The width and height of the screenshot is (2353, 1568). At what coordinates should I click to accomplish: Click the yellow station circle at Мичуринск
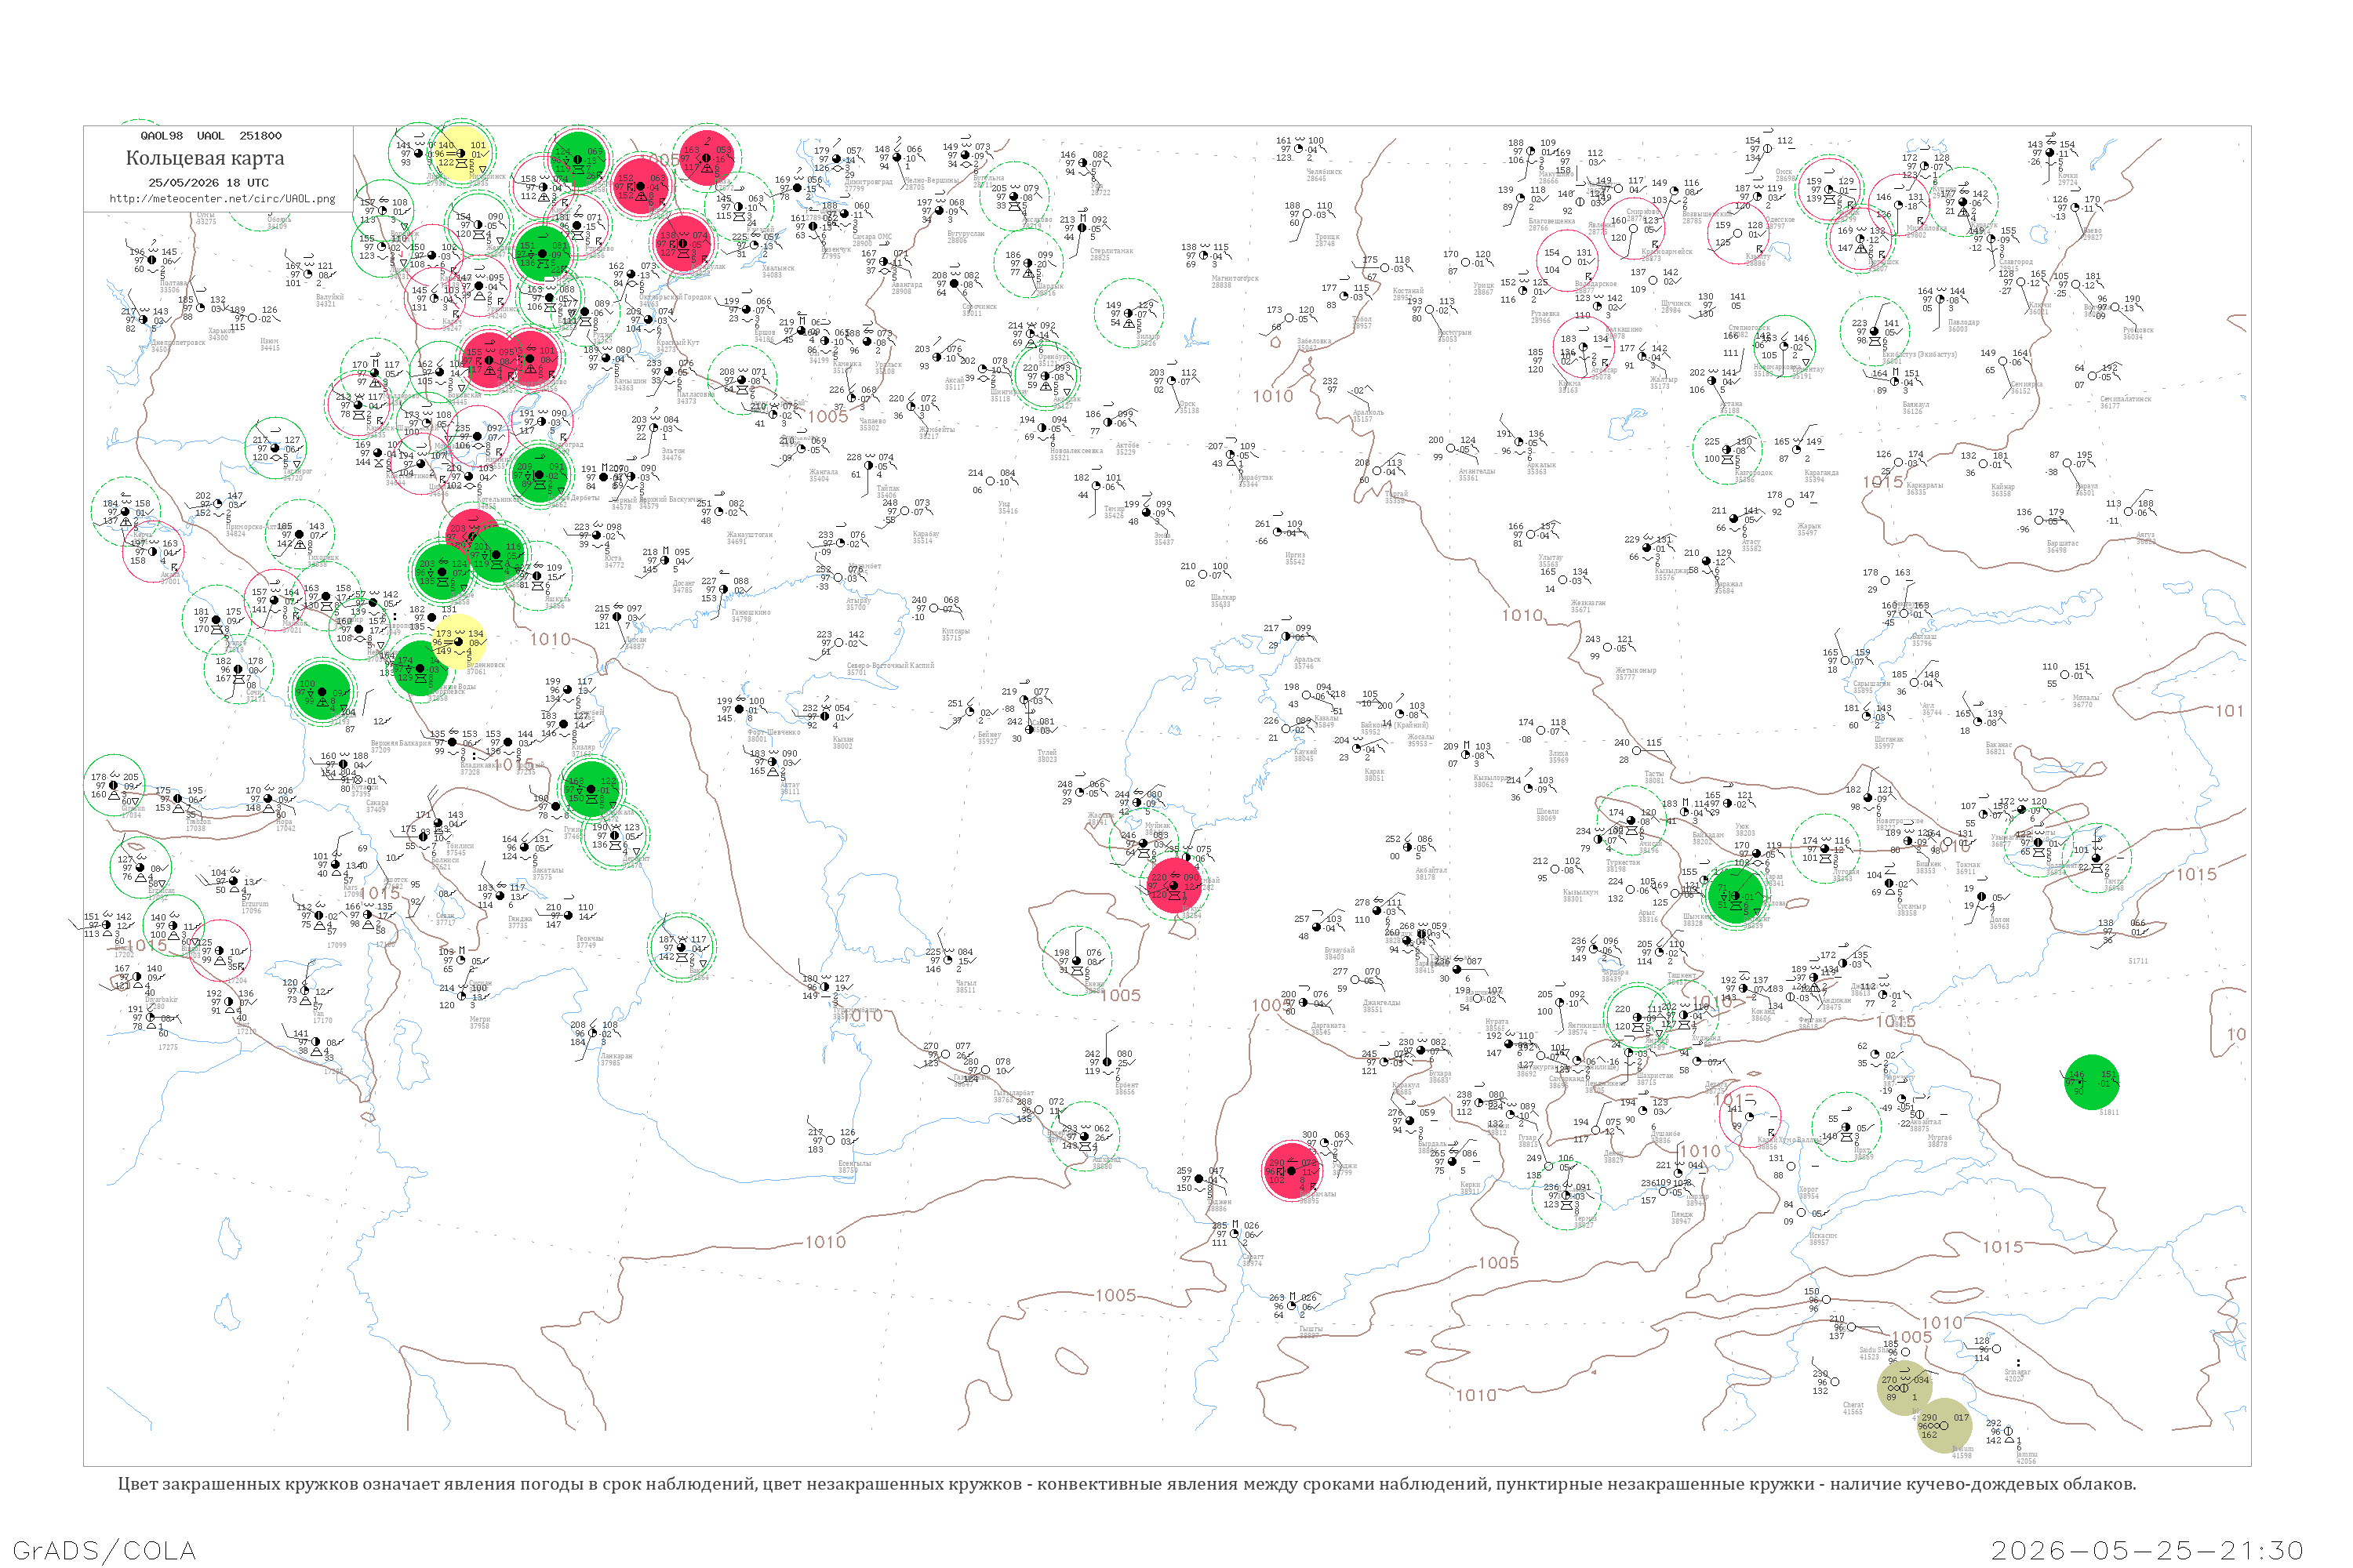tap(461, 153)
